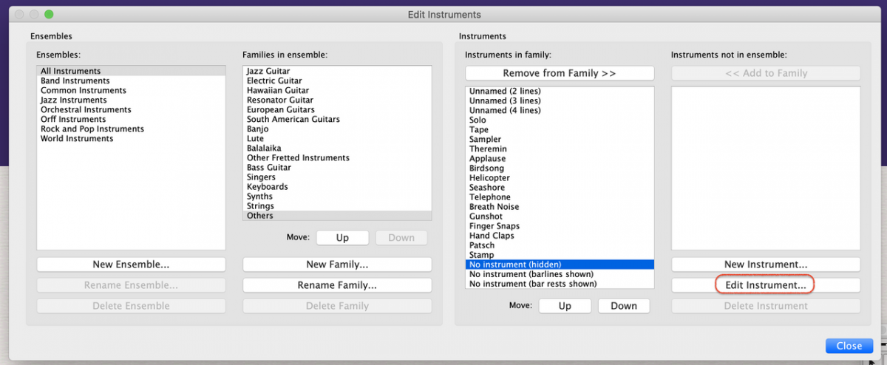This screenshot has width=887, height=365.
Task: Click New Ensemble button
Action: (x=131, y=265)
